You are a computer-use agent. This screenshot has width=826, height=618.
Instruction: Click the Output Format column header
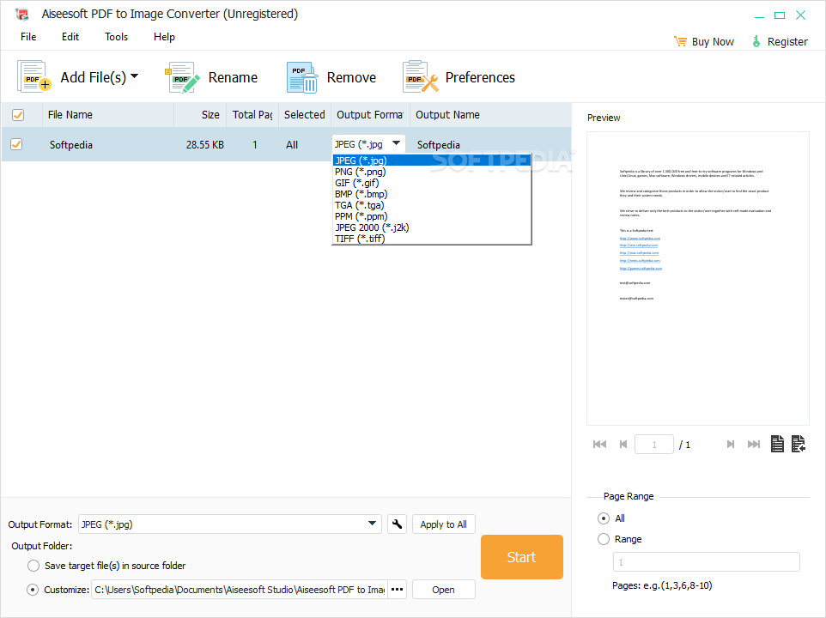point(370,115)
